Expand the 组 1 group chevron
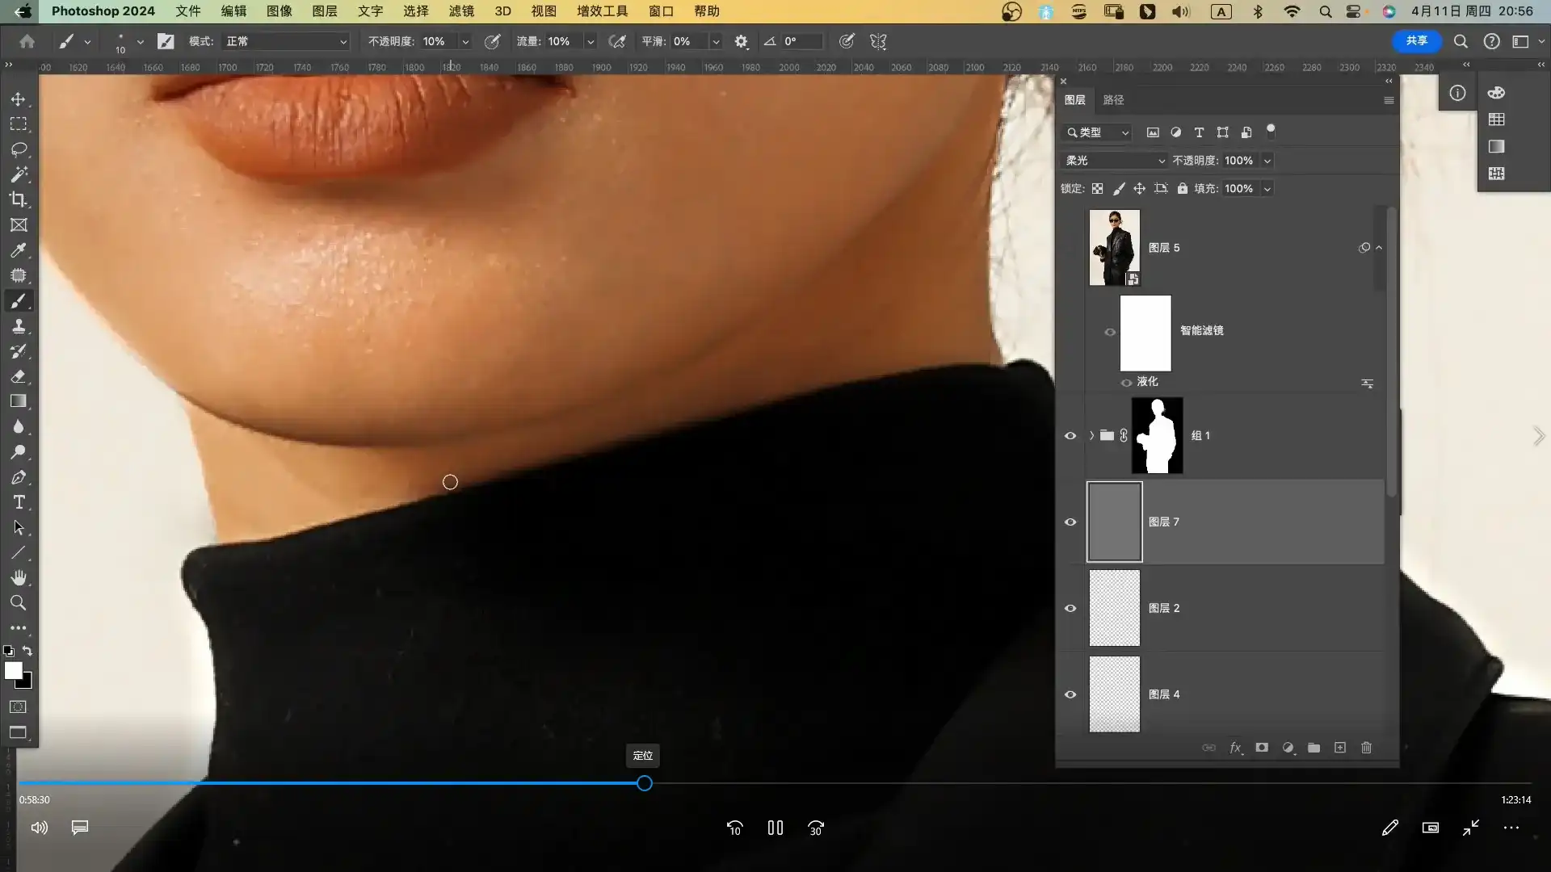1551x872 pixels. click(x=1091, y=436)
